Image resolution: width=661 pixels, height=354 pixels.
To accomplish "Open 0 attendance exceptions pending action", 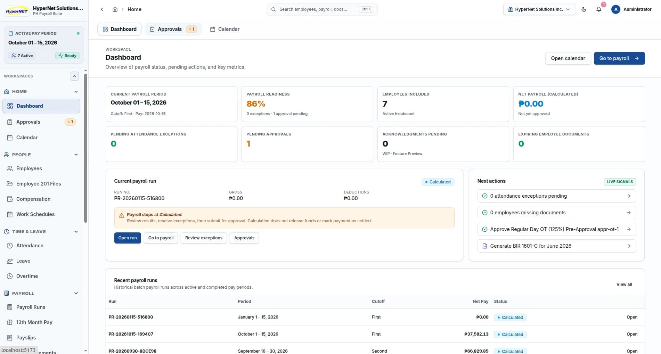I will point(556,196).
